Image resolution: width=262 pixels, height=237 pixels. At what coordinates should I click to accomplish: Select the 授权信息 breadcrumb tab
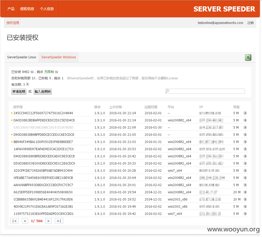coord(13,23)
